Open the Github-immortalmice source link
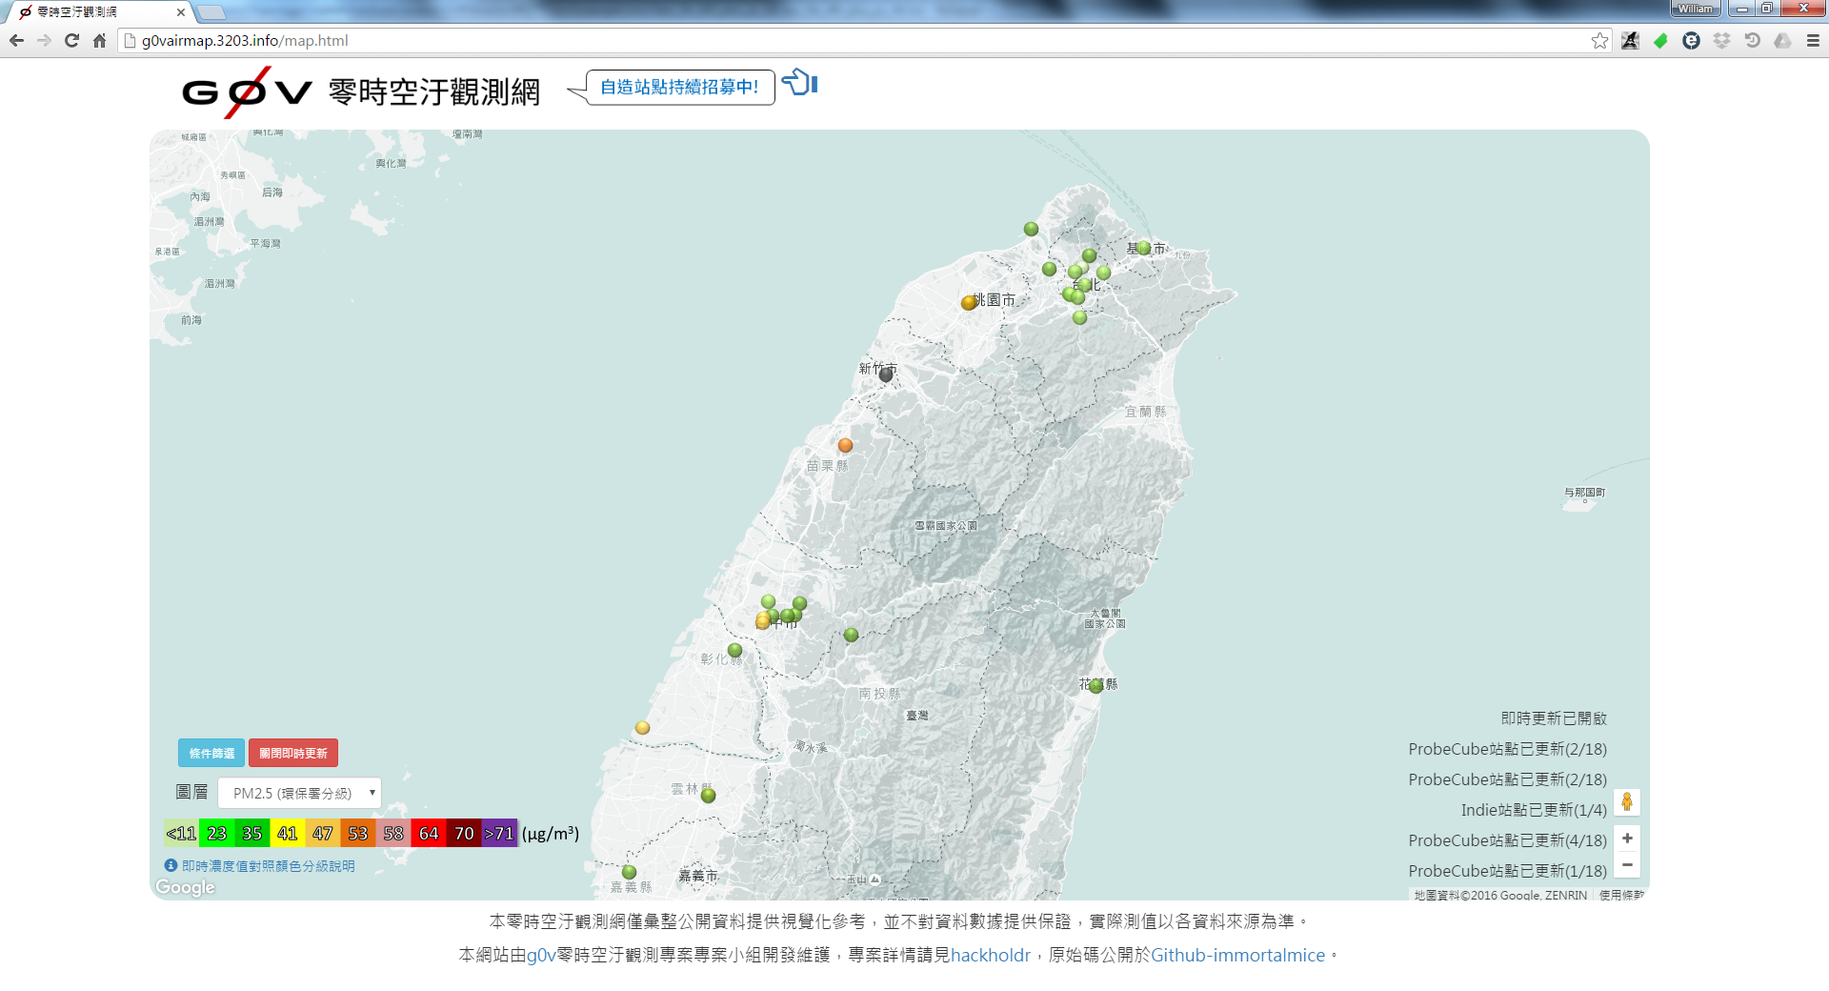This screenshot has width=1829, height=991. pos(1237,955)
